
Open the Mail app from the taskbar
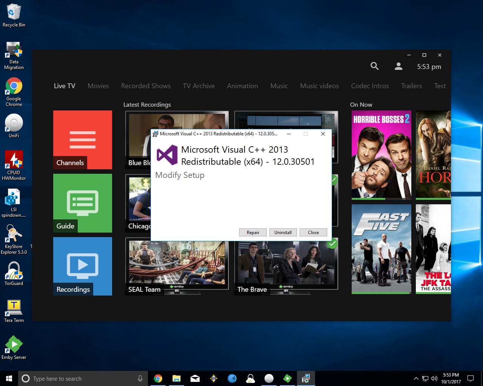pos(195,378)
